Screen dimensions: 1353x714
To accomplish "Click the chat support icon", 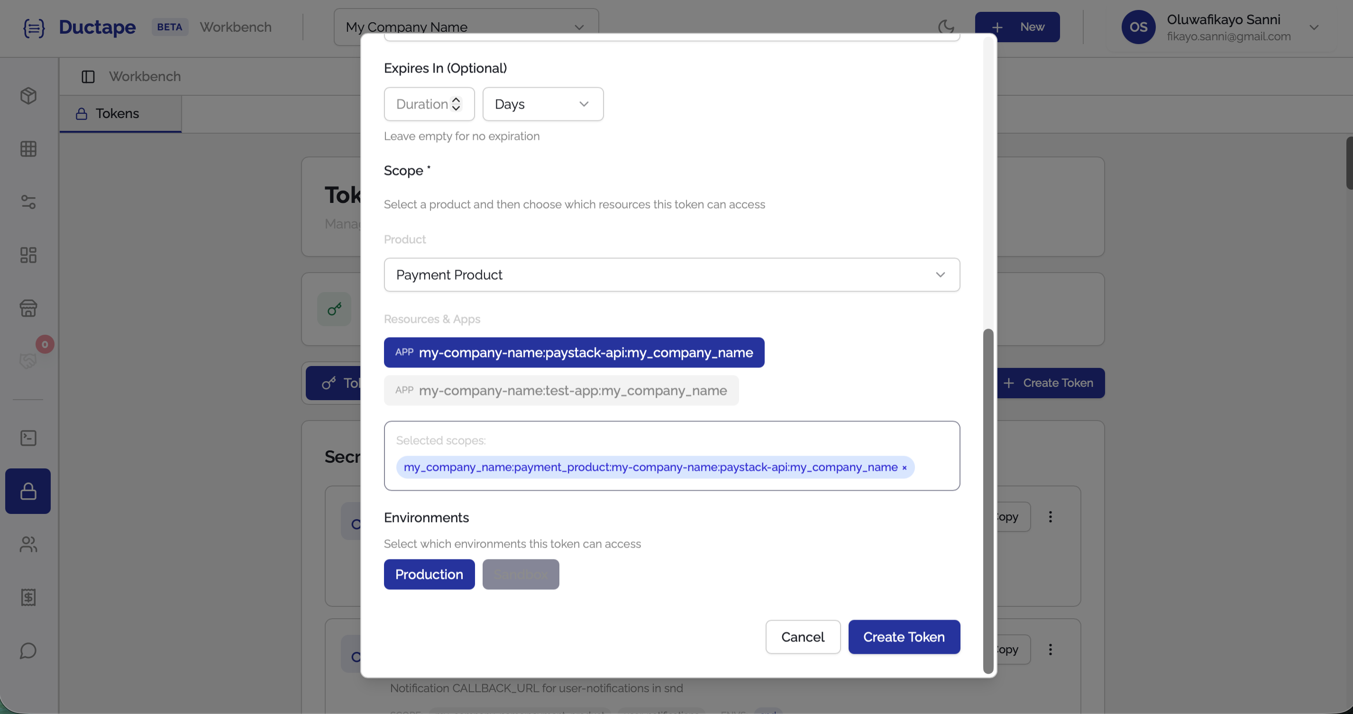I will pyautogui.click(x=28, y=651).
